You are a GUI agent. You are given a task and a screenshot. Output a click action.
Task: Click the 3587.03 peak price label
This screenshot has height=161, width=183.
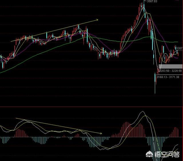coord(152,1)
